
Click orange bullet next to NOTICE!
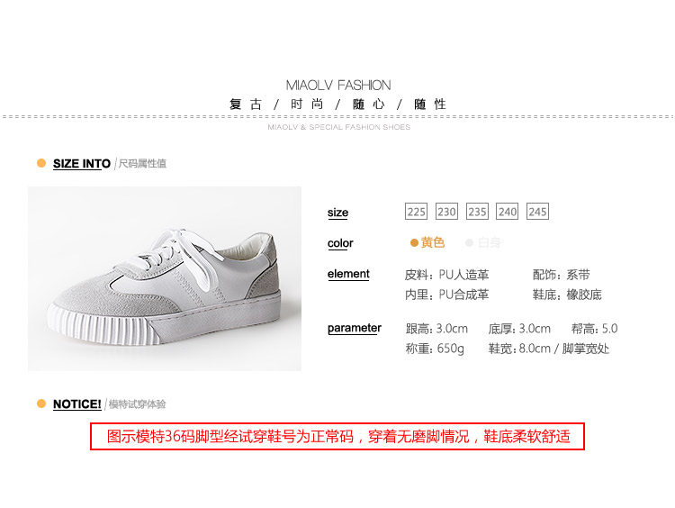click(41, 404)
